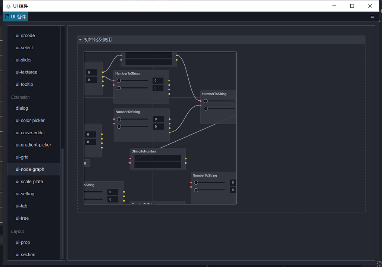Switch to the UI 组件 tab
Viewport: 382px width, 267px height.
[x=18, y=16]
